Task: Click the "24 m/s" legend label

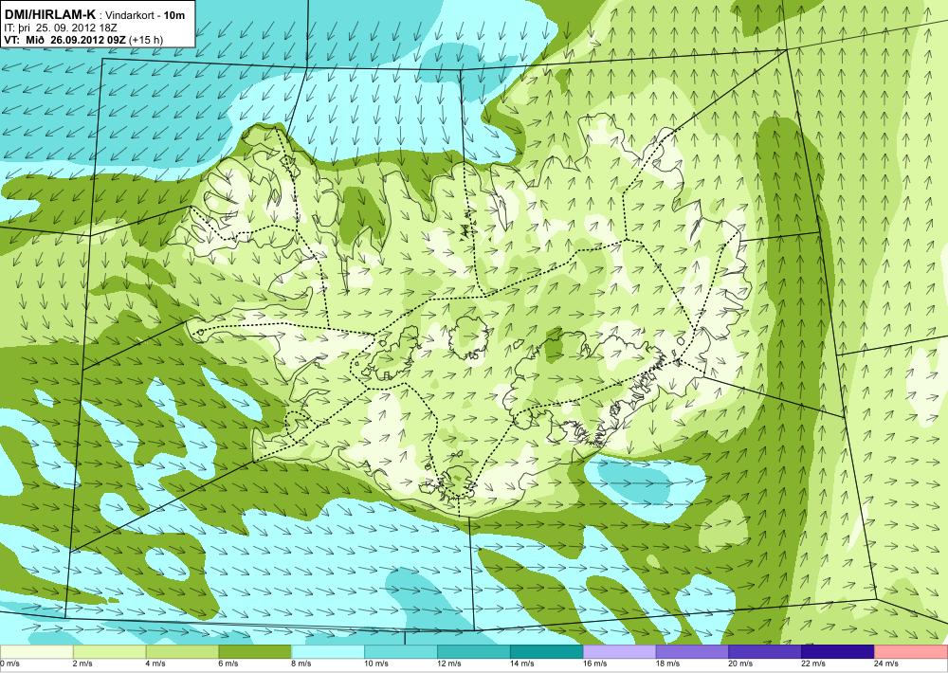Action: [x=885, y=664]
